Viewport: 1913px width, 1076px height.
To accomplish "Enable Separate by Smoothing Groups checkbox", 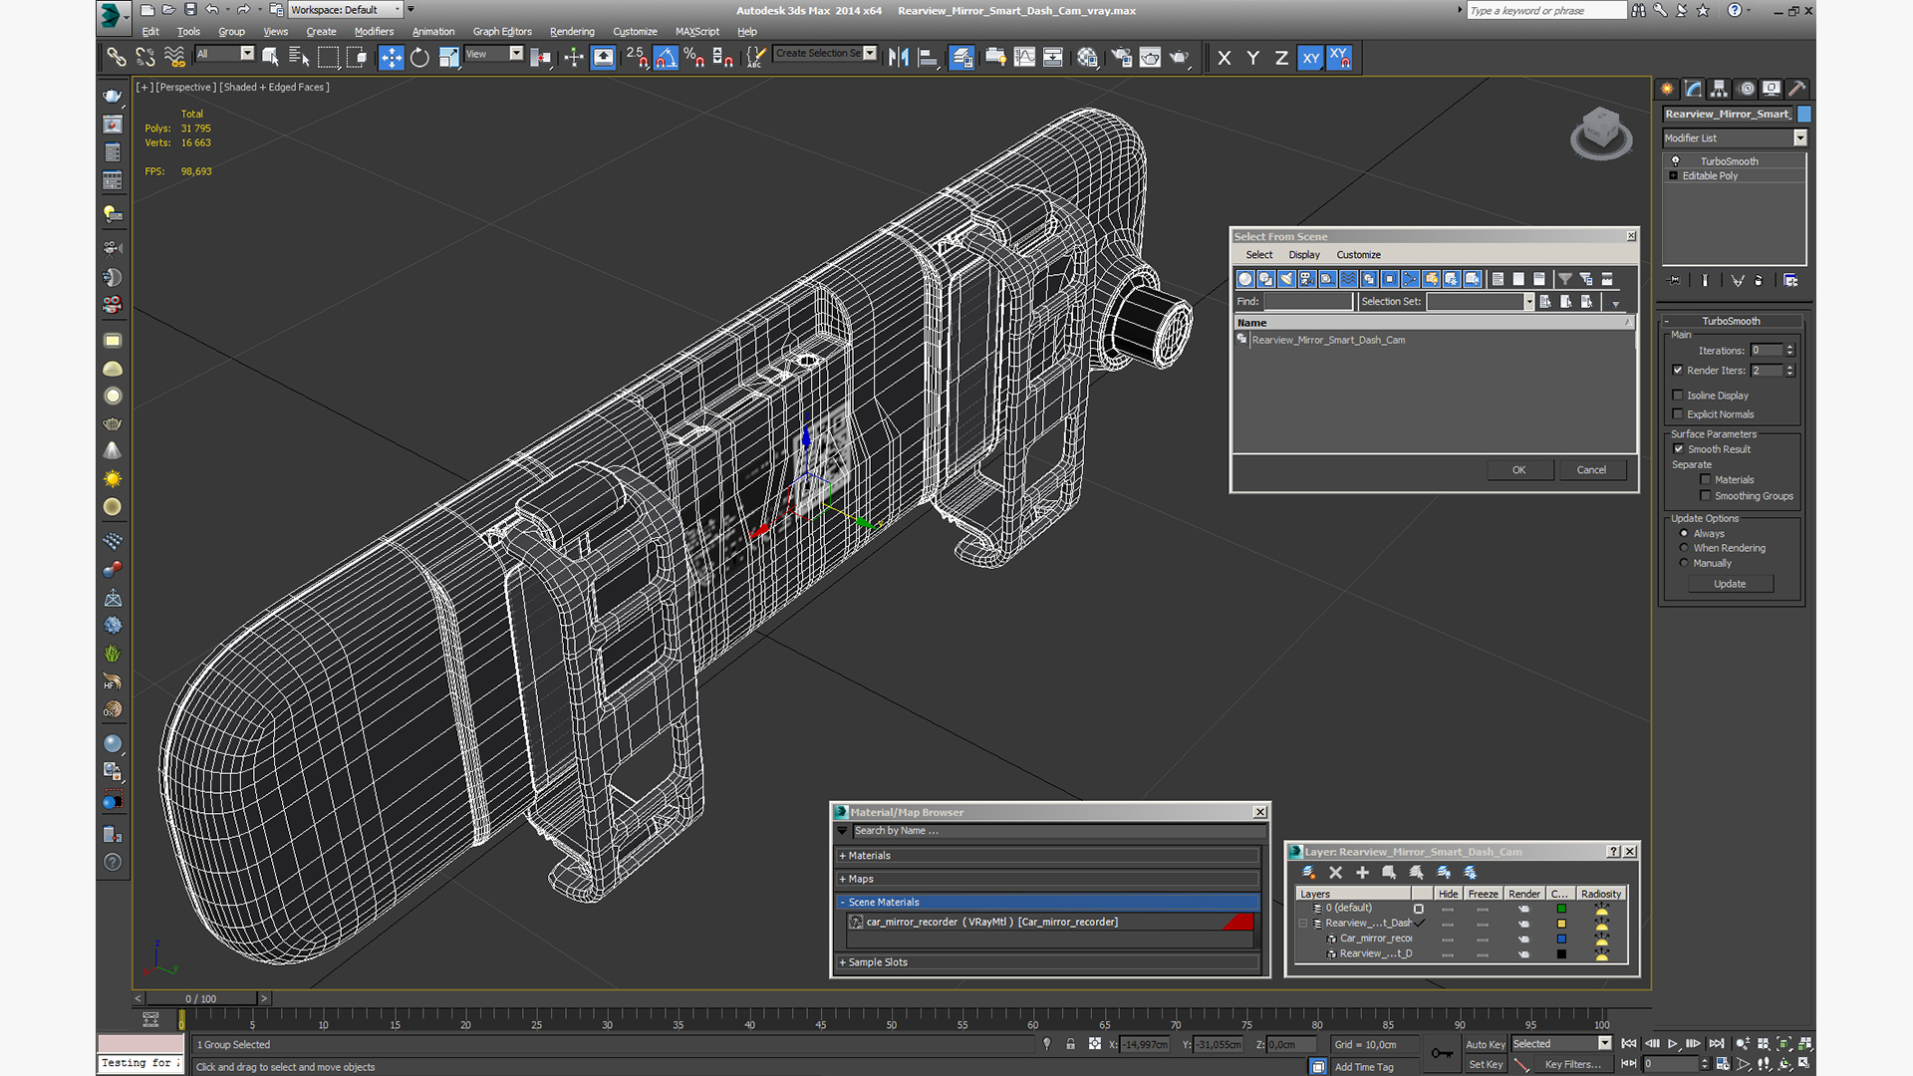I will click(1706, 496).
